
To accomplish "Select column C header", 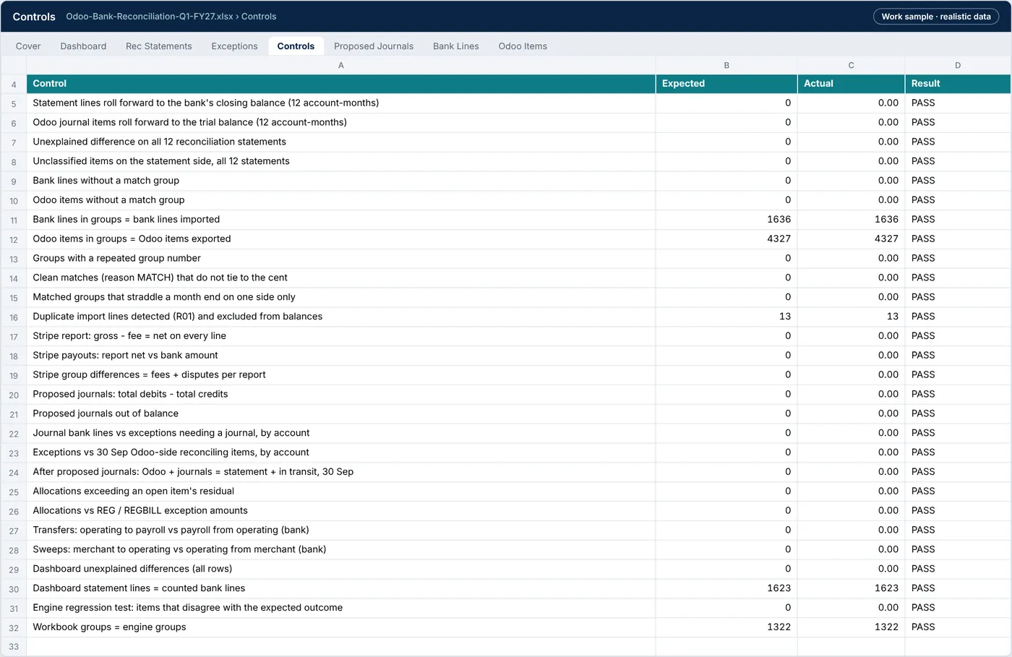I will pos(851,65).
